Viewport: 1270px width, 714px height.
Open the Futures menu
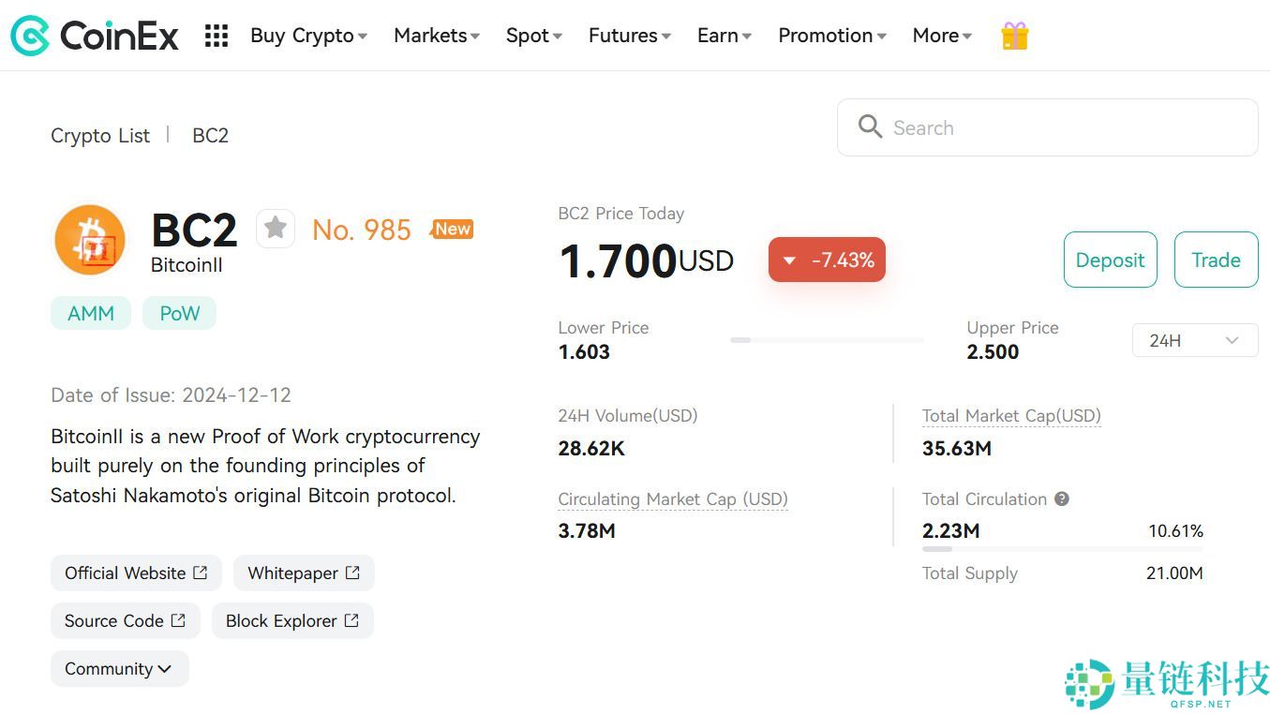(629, 36)
